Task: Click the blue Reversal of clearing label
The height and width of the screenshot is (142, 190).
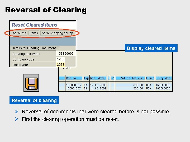Action: pyautogui.click(x=34, y=100)
